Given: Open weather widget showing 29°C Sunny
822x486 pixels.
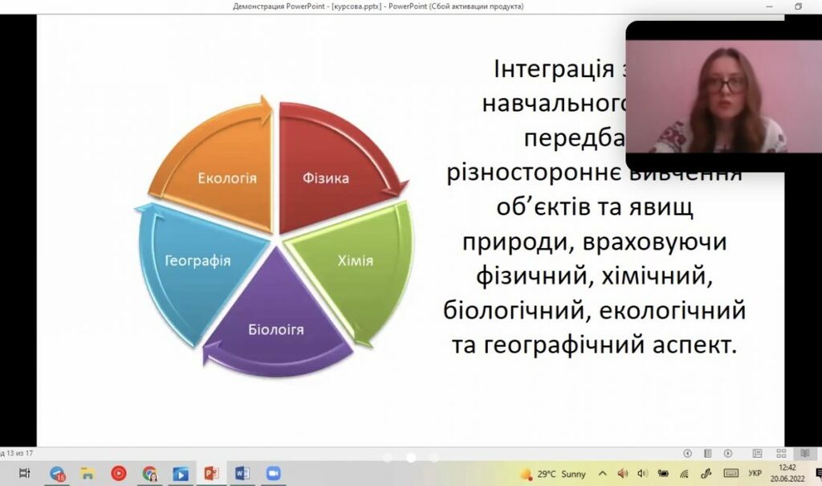Looking at the screenshot, I should pos(554,474).
